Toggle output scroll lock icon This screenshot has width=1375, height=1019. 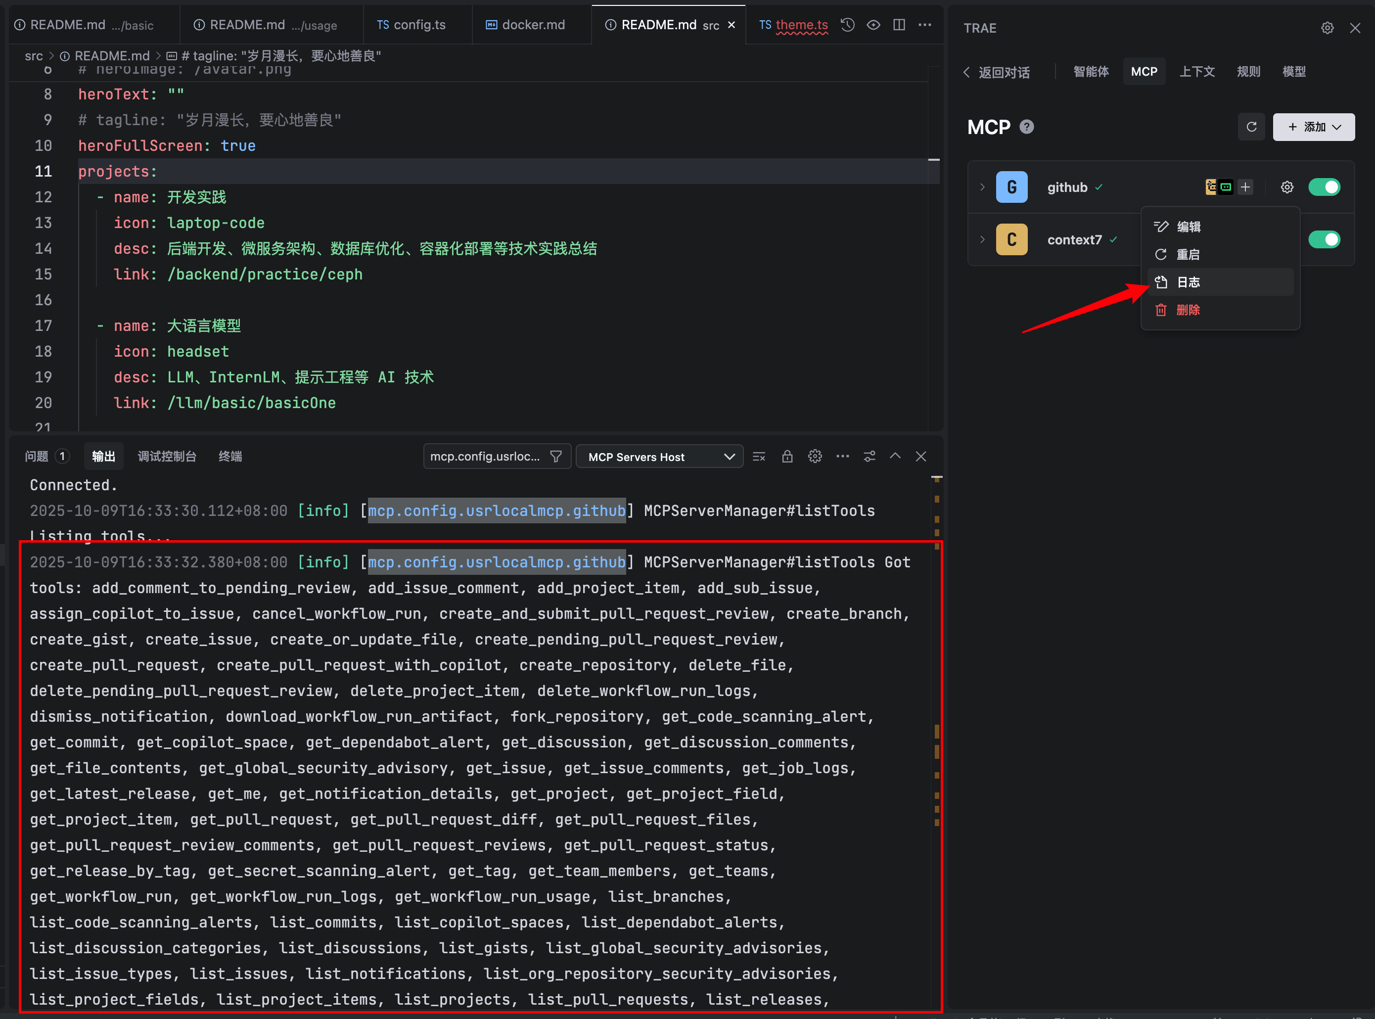click(787, 457)
